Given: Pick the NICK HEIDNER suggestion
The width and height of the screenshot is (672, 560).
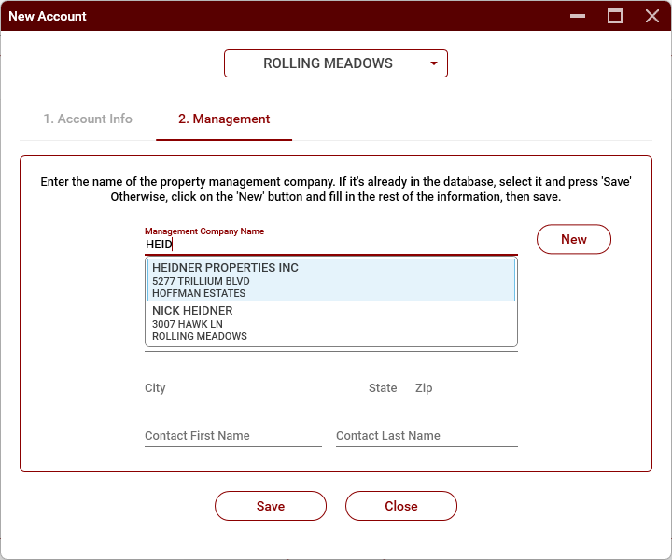Looking at the screenshot, I should 330,323.
